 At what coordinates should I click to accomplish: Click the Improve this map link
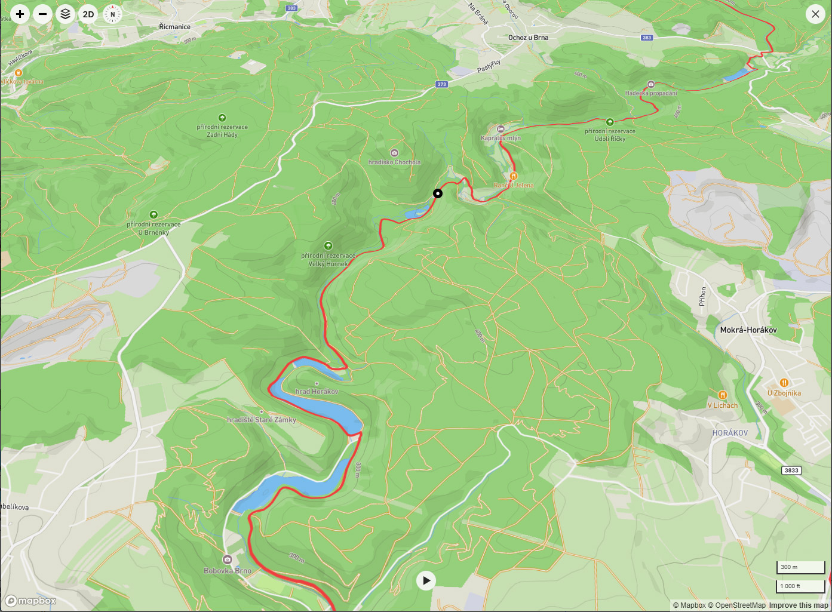coord(799,605)
